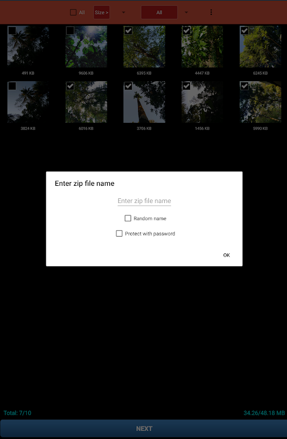This screenshot has width=287, height=439.
Task: Confirm dialog with OK
Action: click(x=227, y=255)
